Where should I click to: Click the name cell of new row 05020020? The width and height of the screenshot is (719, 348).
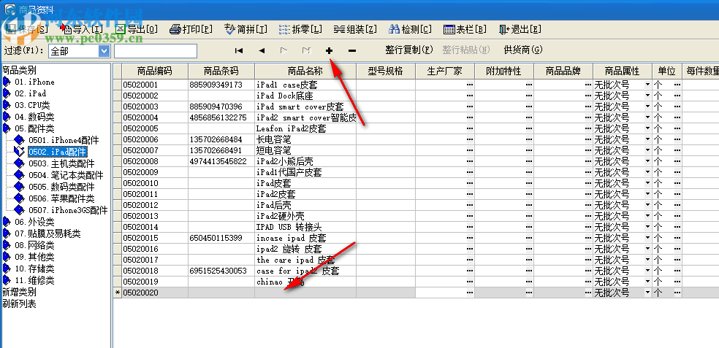[306, 293]
